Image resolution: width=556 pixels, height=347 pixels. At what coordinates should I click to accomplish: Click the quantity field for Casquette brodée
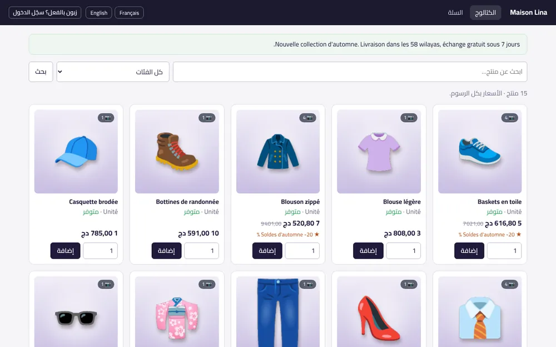[100, 251]
